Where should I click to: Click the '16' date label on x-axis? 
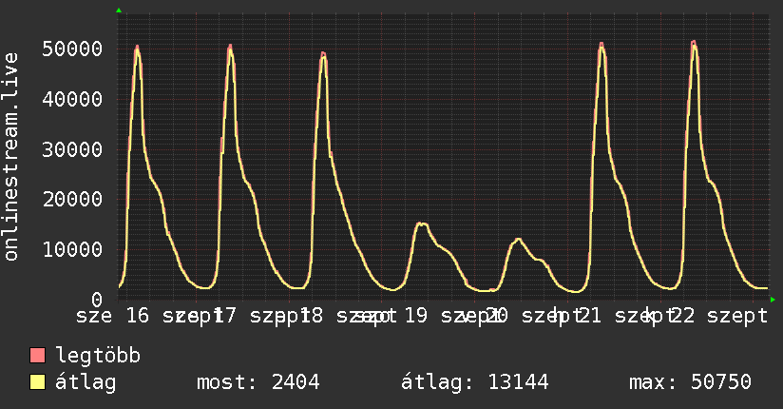[x=137, y=316]
